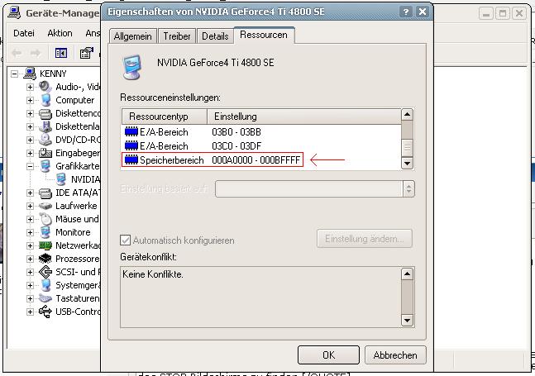
Task: Expand the Audio-, Video node
Action: 30,87
